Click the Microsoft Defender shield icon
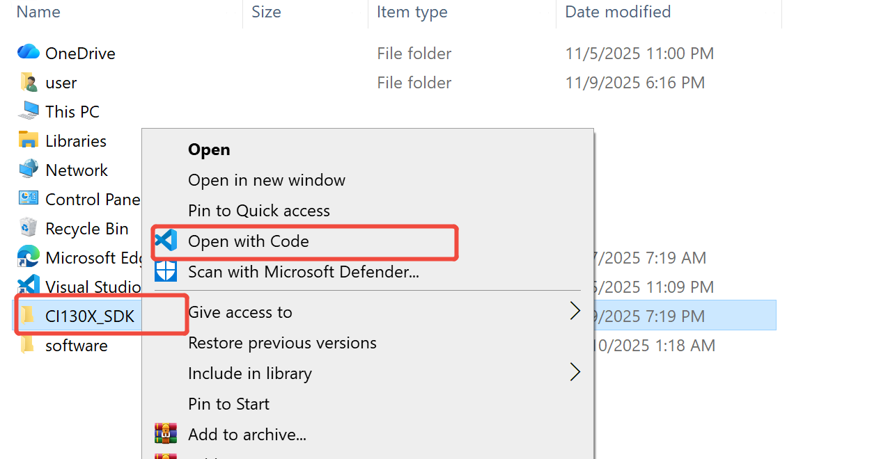This screenshot has width=881, height=459. (166, 271)
